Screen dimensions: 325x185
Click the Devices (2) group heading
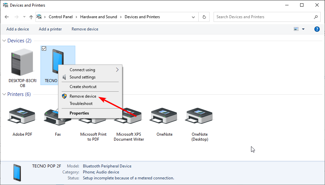tap(20, 41)
